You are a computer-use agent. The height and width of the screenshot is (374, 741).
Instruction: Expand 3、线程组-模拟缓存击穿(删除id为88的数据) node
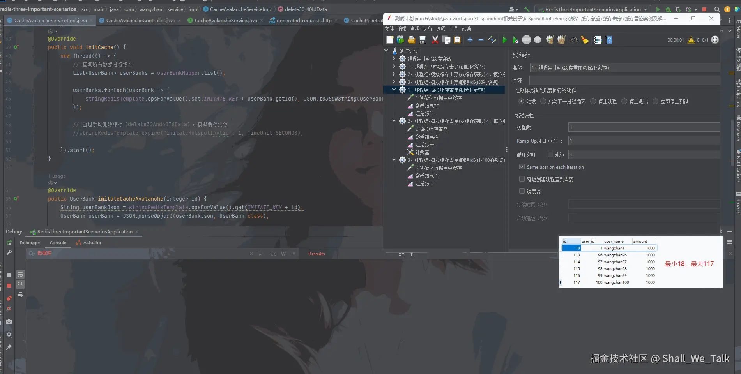394,82
